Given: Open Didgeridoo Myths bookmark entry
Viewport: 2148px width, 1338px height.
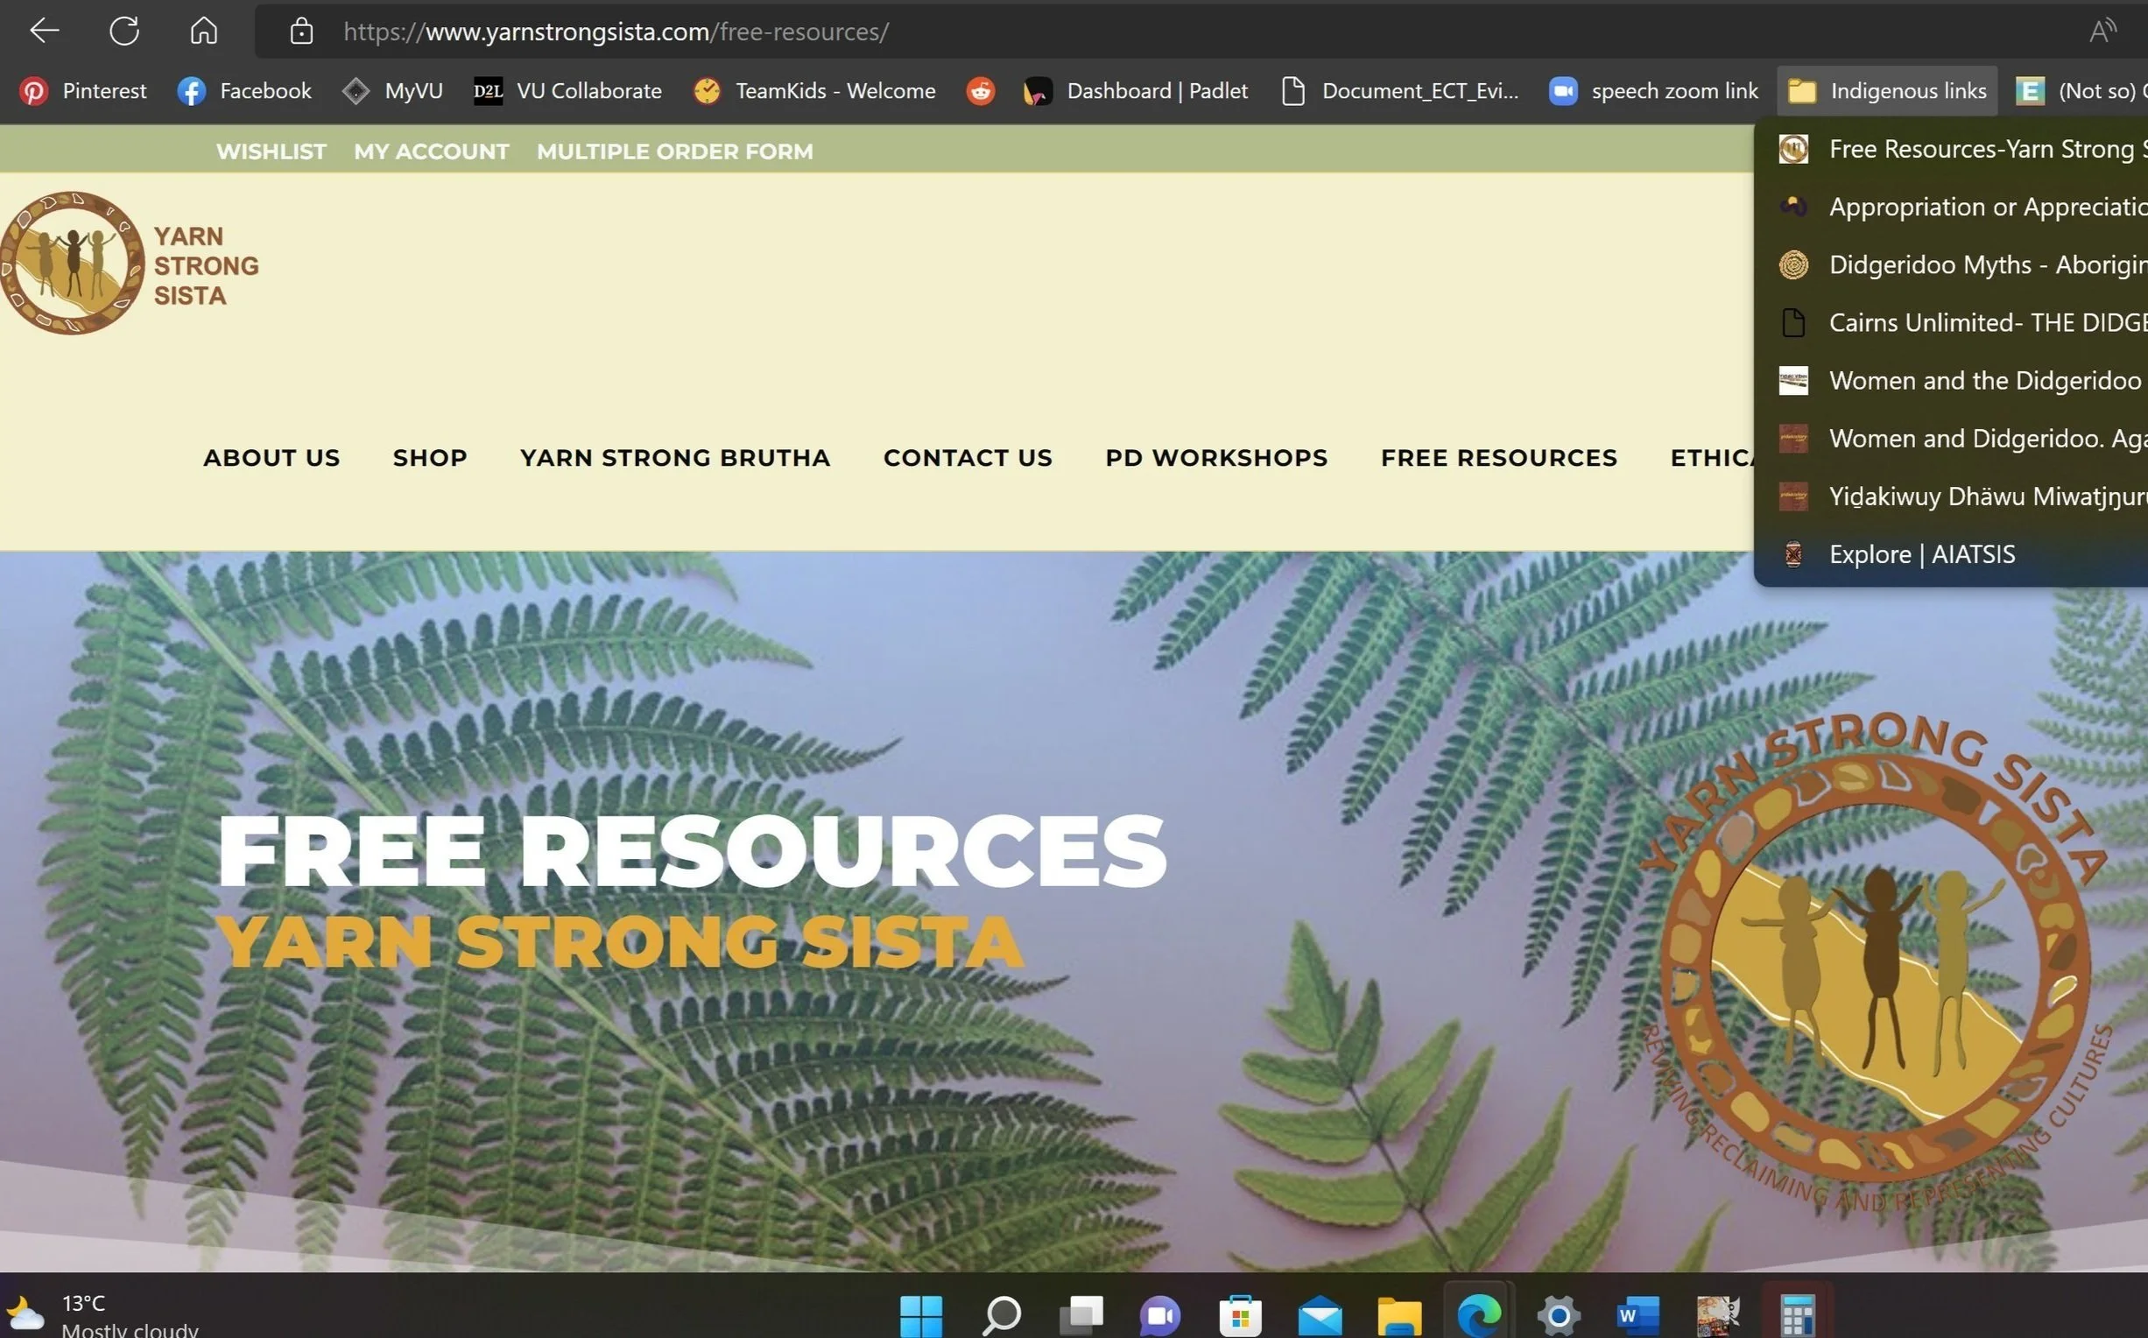Looking at the screenshot, I should click(x=1986, y=264).
